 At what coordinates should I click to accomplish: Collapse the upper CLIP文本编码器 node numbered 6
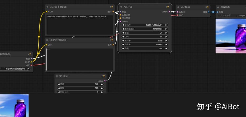[x=48, y=7]
